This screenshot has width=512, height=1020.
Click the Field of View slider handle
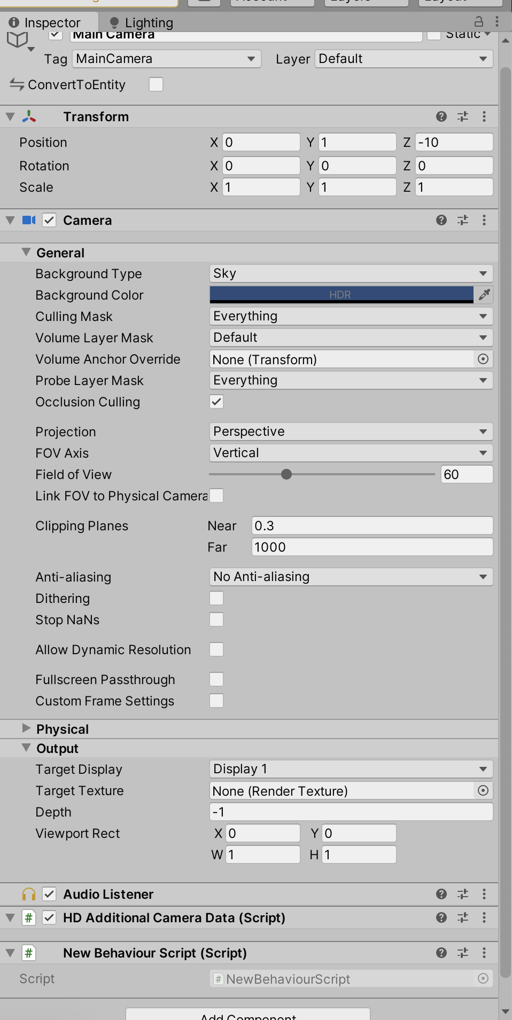click(x=286, y=474)
